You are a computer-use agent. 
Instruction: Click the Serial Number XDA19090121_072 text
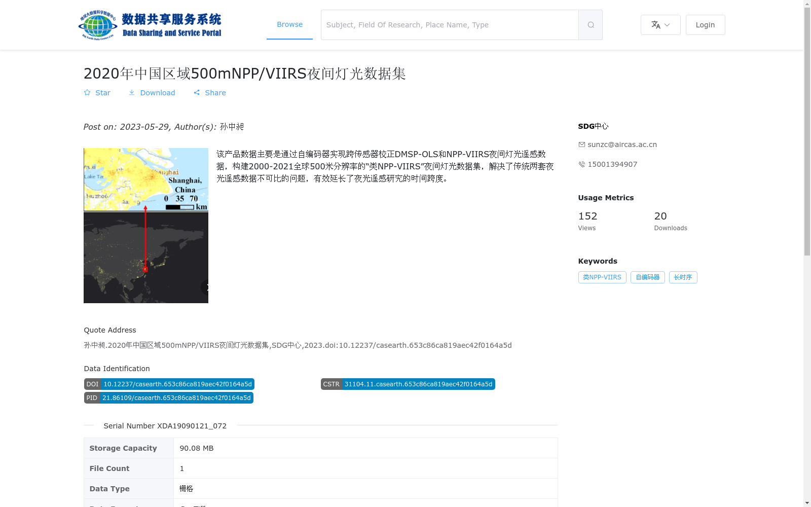[165, 426]
